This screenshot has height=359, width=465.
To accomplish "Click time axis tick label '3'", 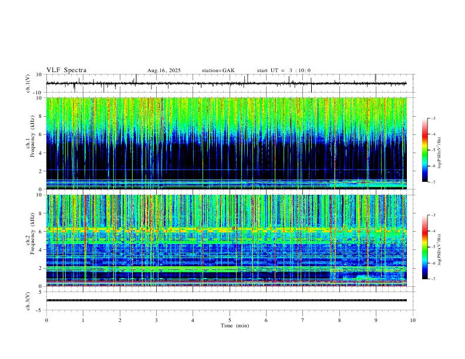I will click(156, 320).
